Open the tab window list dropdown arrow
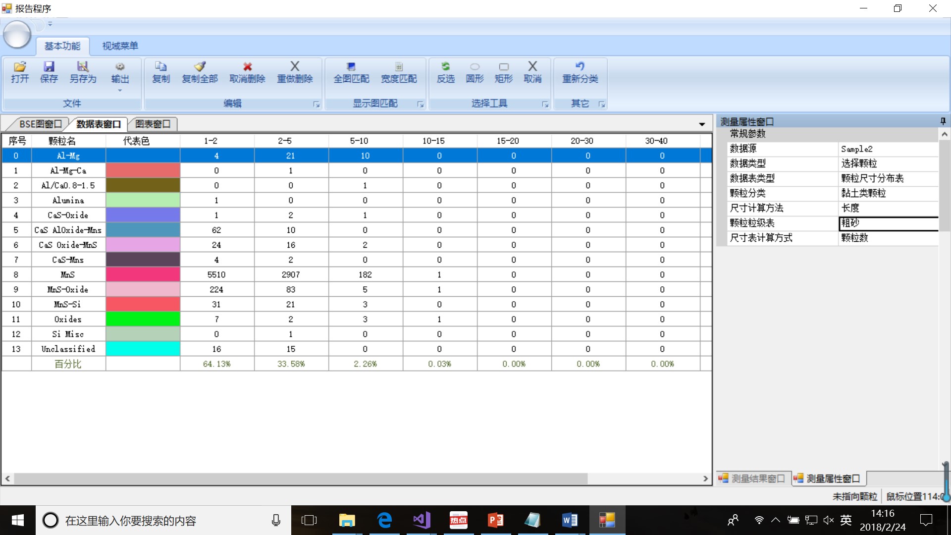951x535 pixels. click(702, 124)
